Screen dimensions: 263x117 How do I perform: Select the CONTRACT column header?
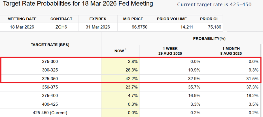[x=61, y=19]
